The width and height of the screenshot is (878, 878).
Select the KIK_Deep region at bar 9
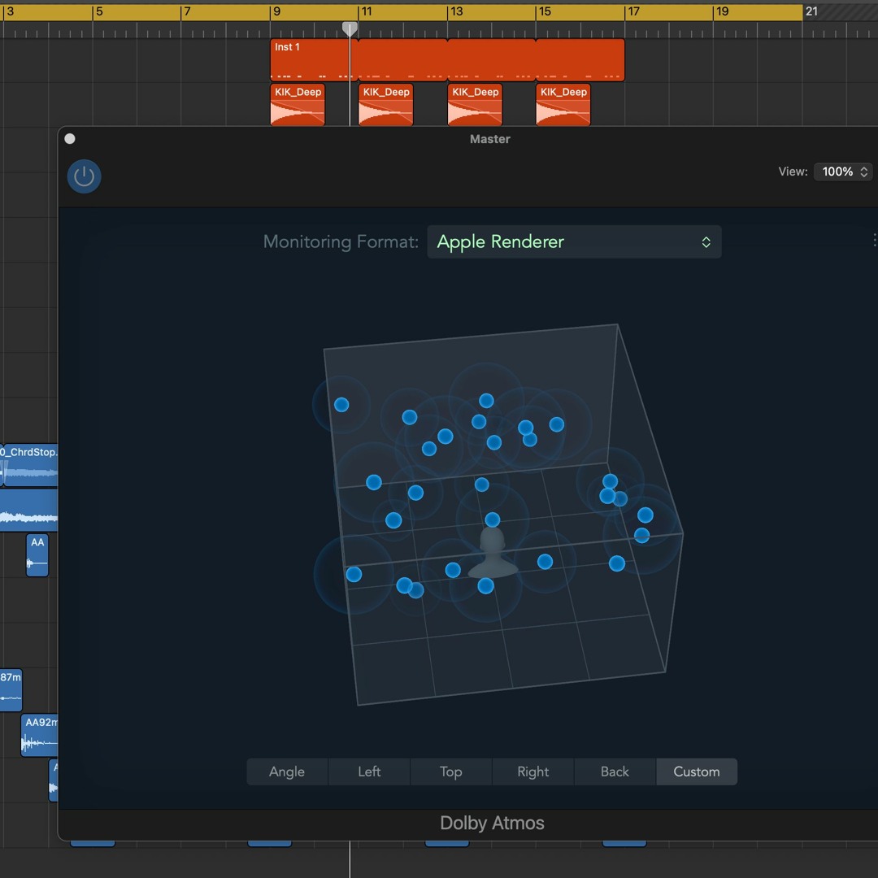click(x=298, y=105)
